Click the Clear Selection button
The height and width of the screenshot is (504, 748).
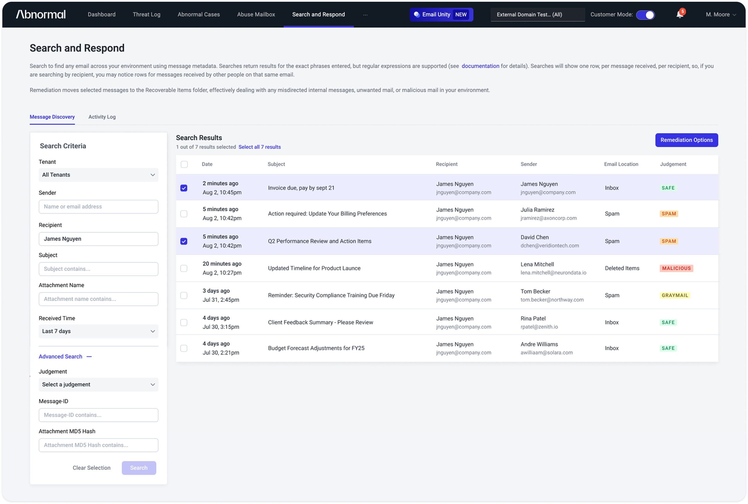[92, 468]
